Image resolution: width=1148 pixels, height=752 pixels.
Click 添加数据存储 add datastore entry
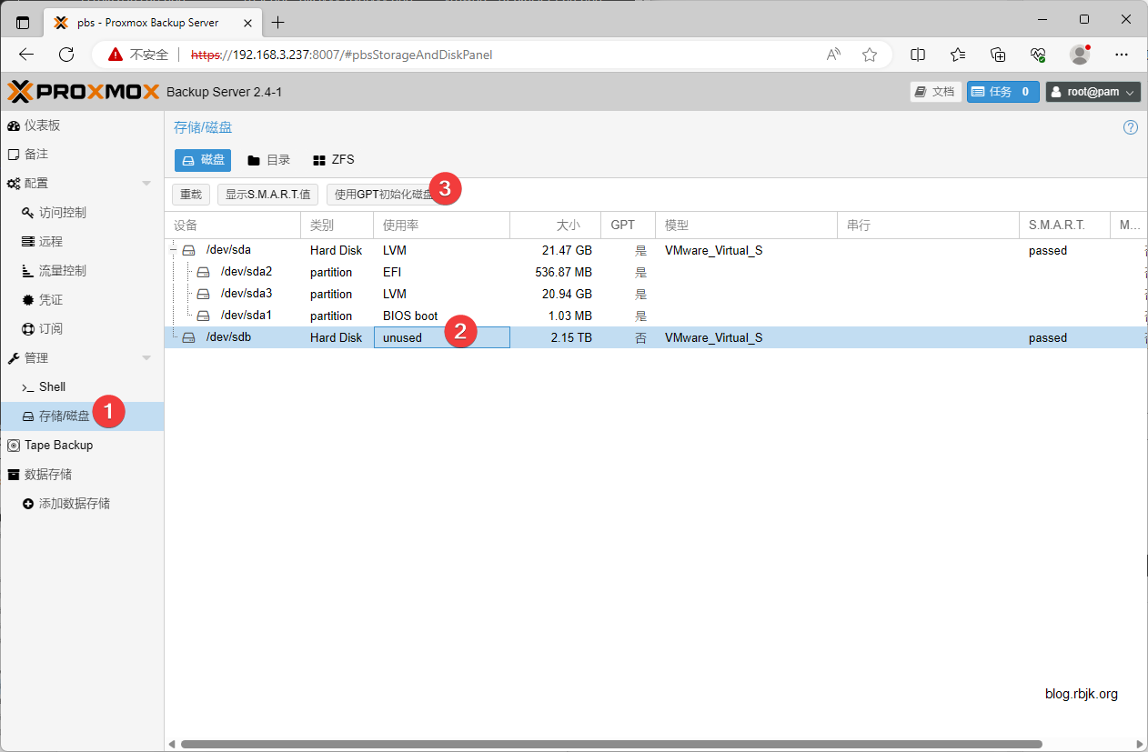(74, 504)
